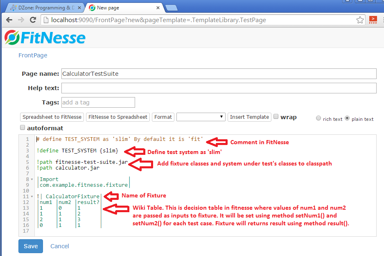
Task: Click the Insert Template button
Action: 249,117
